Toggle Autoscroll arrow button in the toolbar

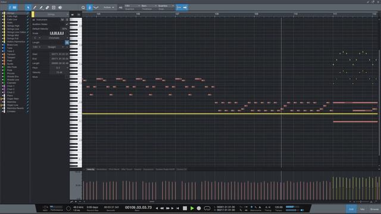tap(185, 8)
